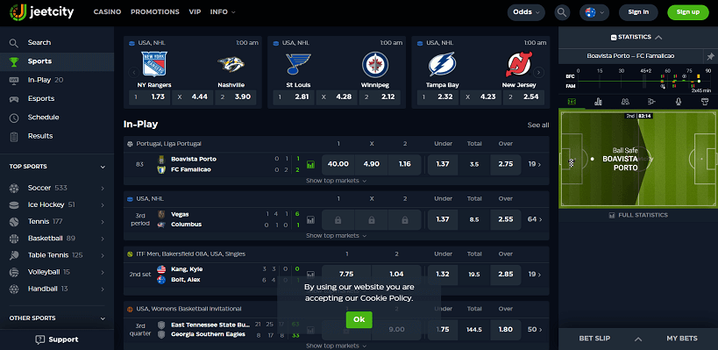718x350 pixels.
Task: Click the Ice Hockey puck icon
Action: (x=14, y=204)
